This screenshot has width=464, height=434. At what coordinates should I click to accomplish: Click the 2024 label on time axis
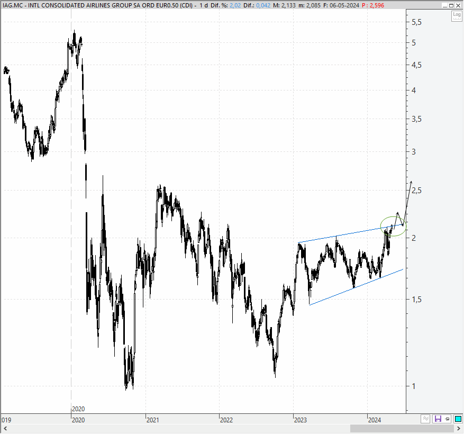pyautogui.click(x=375, y=420)
